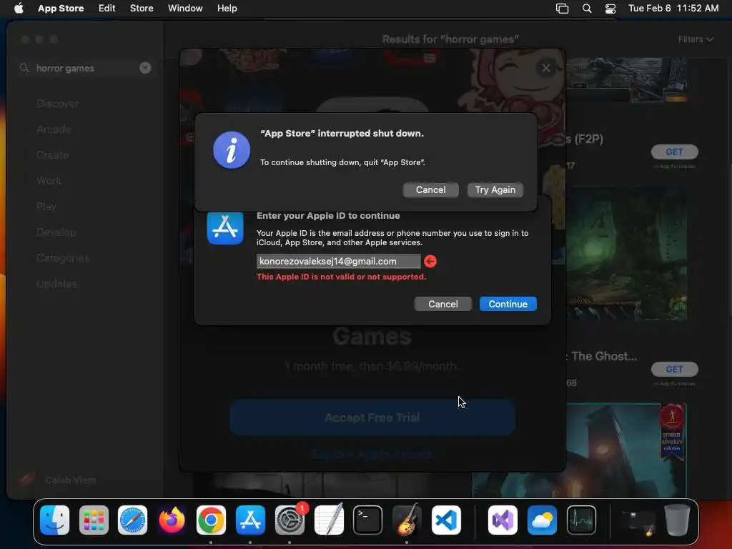Click the red arrow error icon beside email

pyautogui.click(x=430, y=261)
